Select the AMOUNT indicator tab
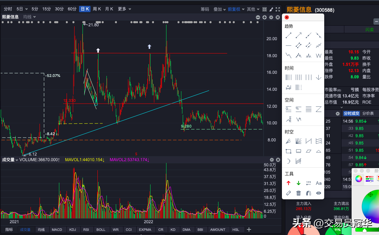The image size is (379, 235). point(217,229)
